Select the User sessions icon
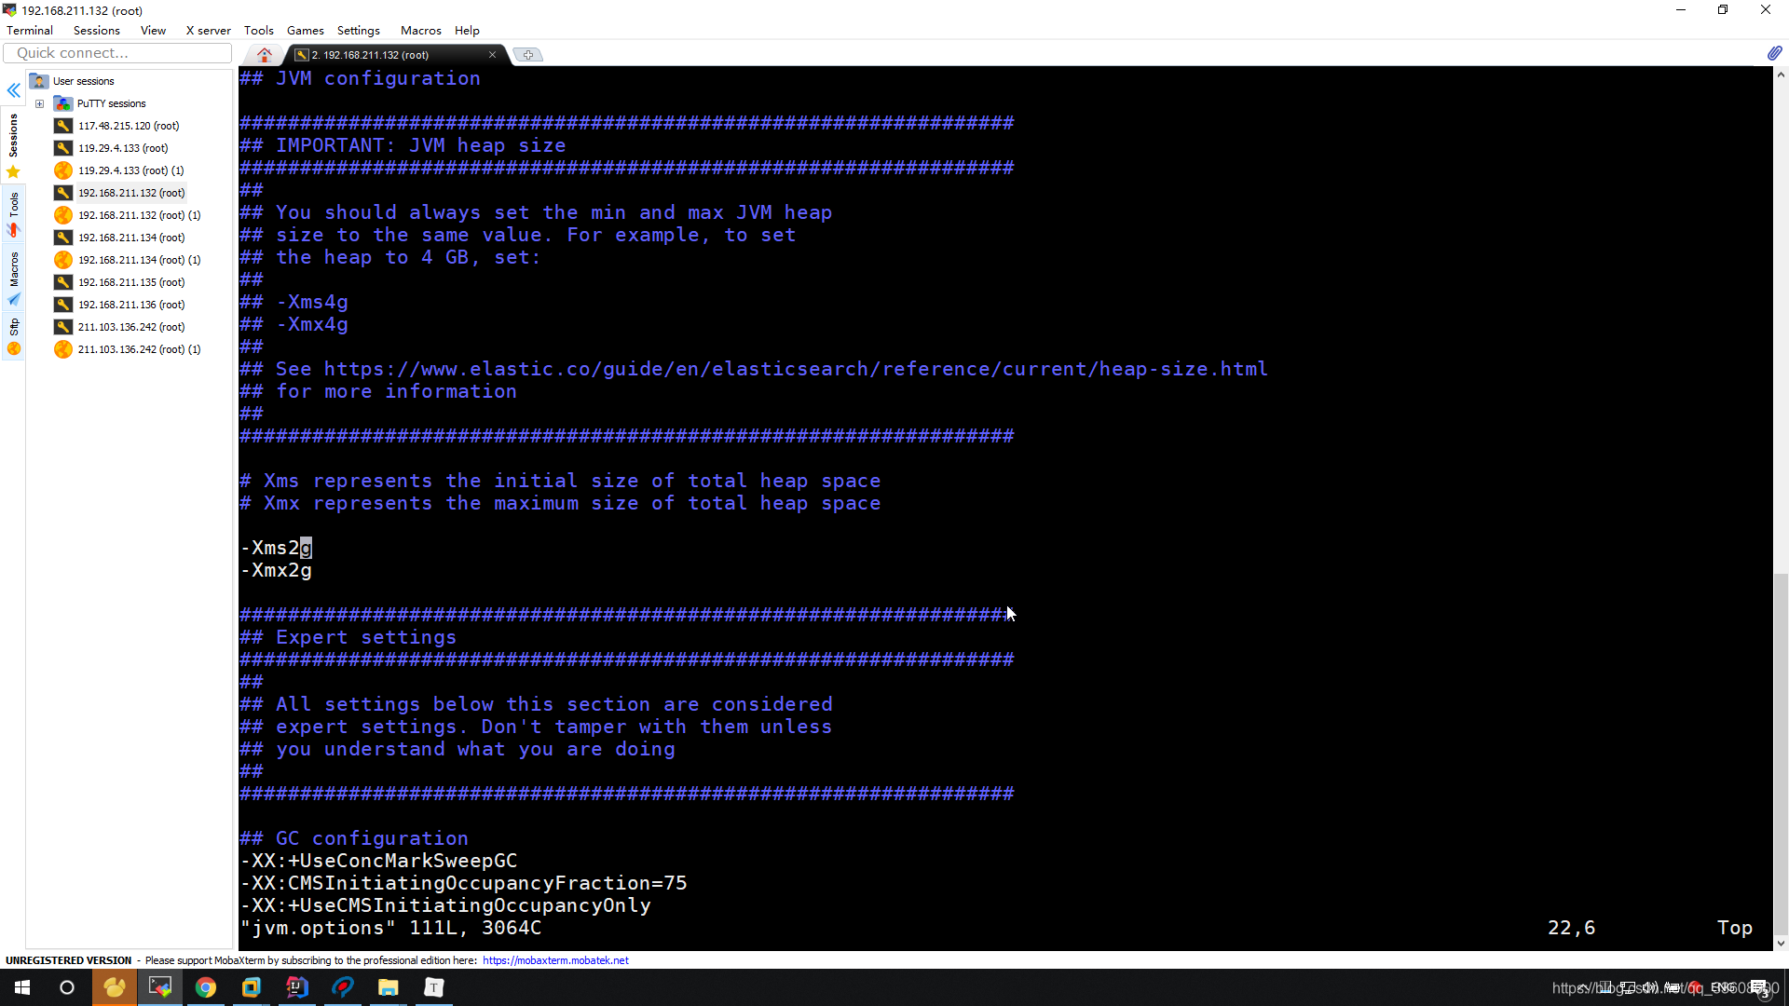 point(39,81)
